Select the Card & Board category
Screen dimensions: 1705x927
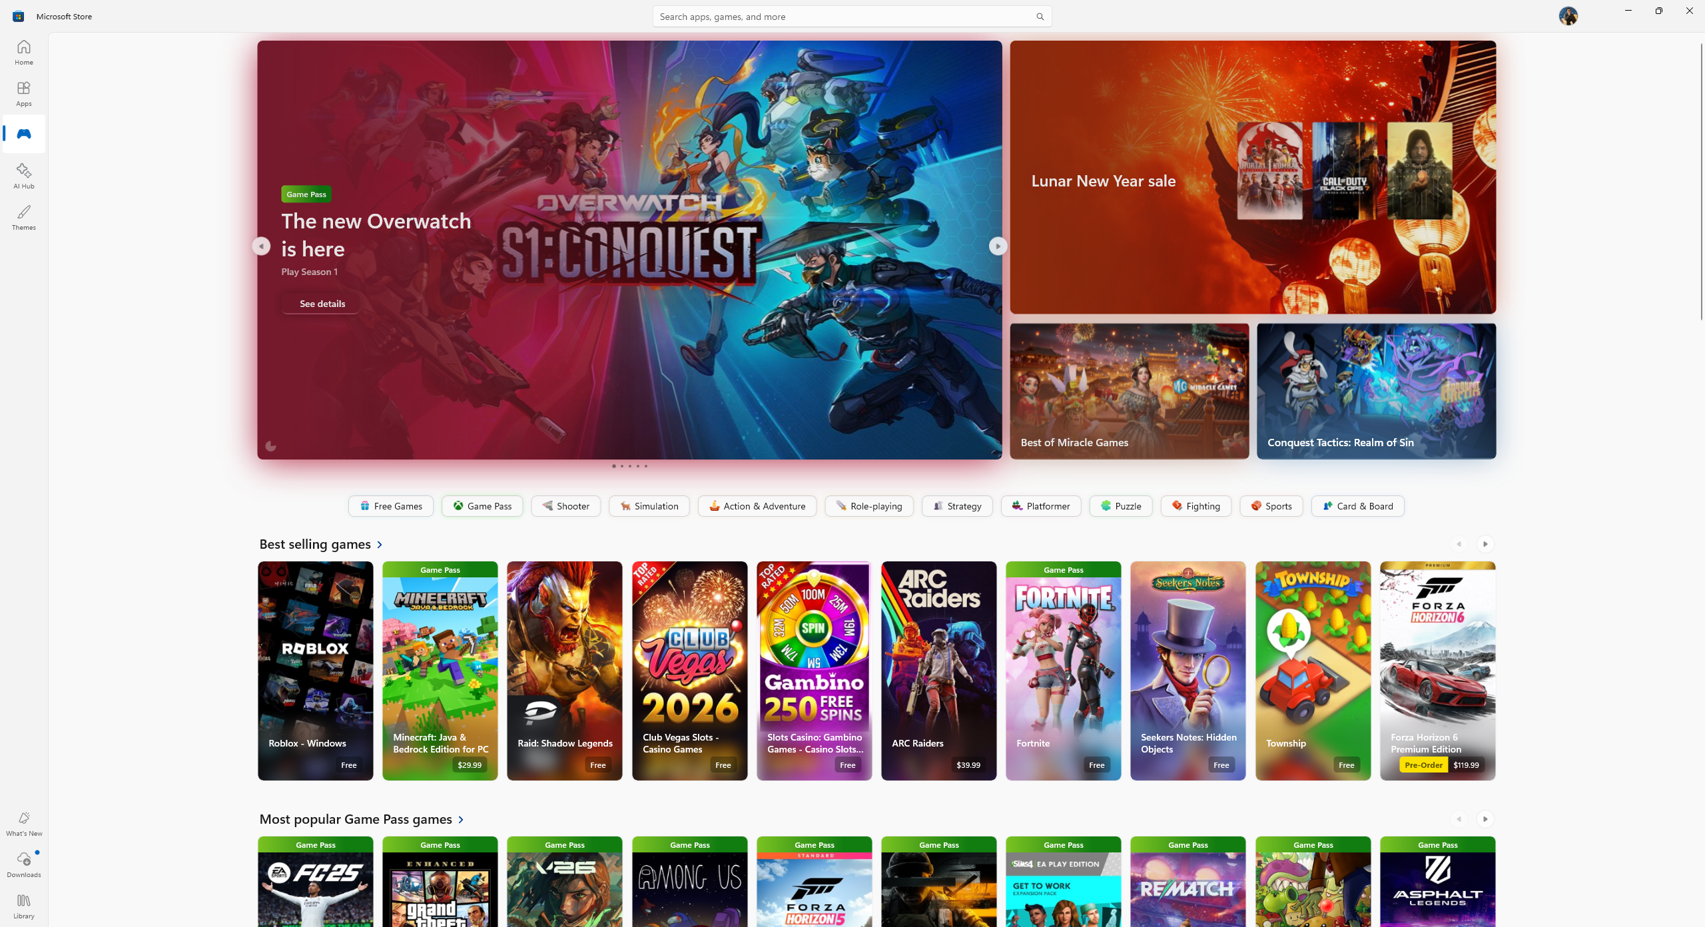(x=1357, y=506)
